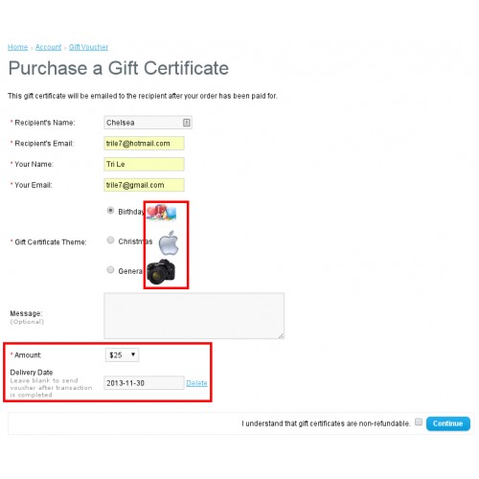Open the Amount dropdown showing $25
Viewport: 479px width, 479px height.
coord(122,354)
